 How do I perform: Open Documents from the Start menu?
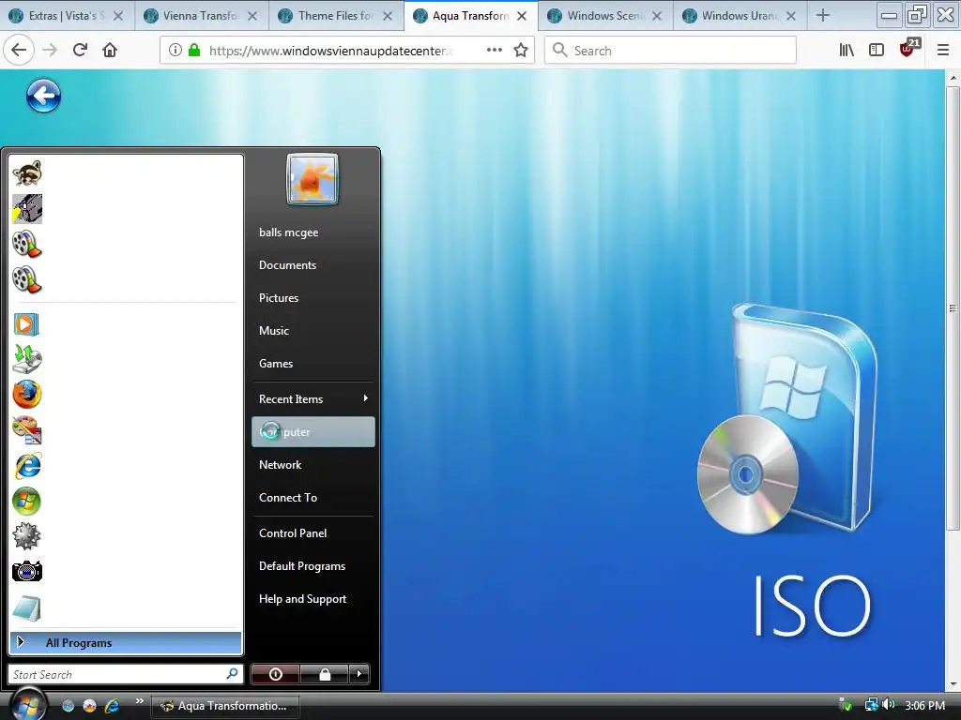[x=287, y=265]
